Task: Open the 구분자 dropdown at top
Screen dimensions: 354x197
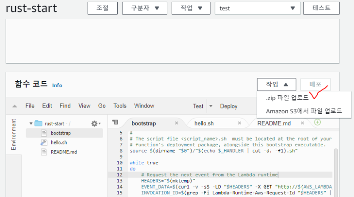Action: [x=141, y=8]
